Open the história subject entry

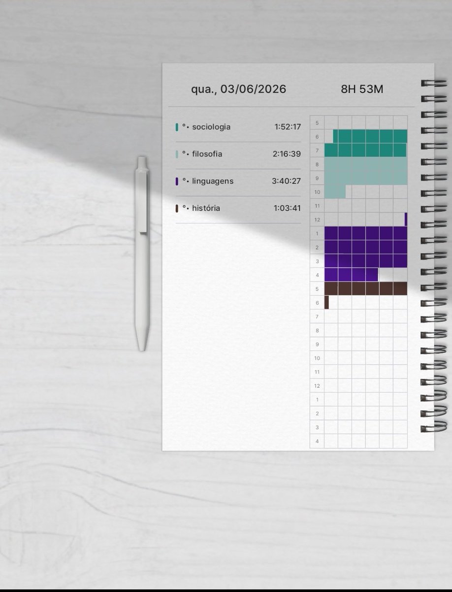238,208
